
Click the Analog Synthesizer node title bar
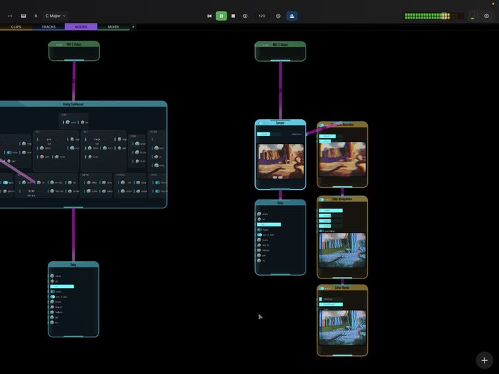[x=73, y=104]
